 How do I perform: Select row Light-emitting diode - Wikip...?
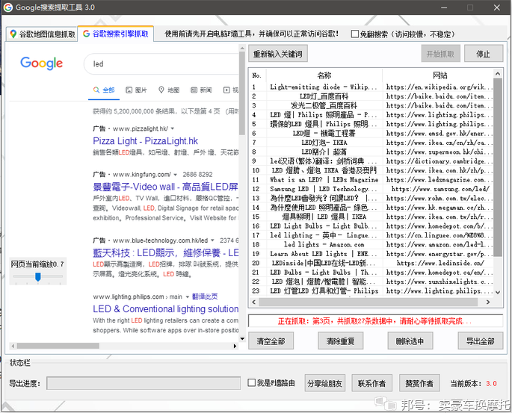(371, 87)
